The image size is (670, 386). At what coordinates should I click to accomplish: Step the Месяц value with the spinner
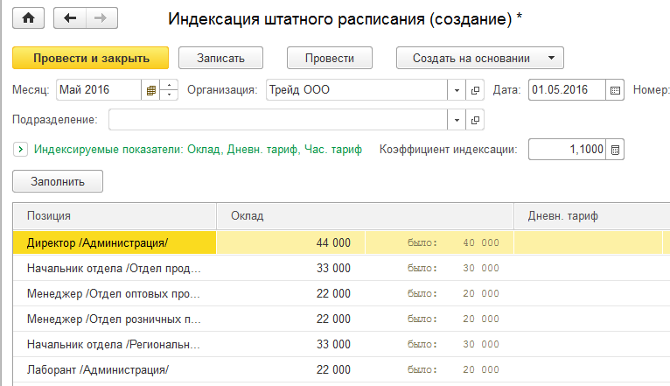pyautogui.click(x=170, y=90)
